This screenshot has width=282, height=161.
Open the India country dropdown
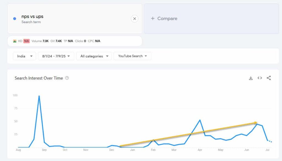click(x=25, y=56)
